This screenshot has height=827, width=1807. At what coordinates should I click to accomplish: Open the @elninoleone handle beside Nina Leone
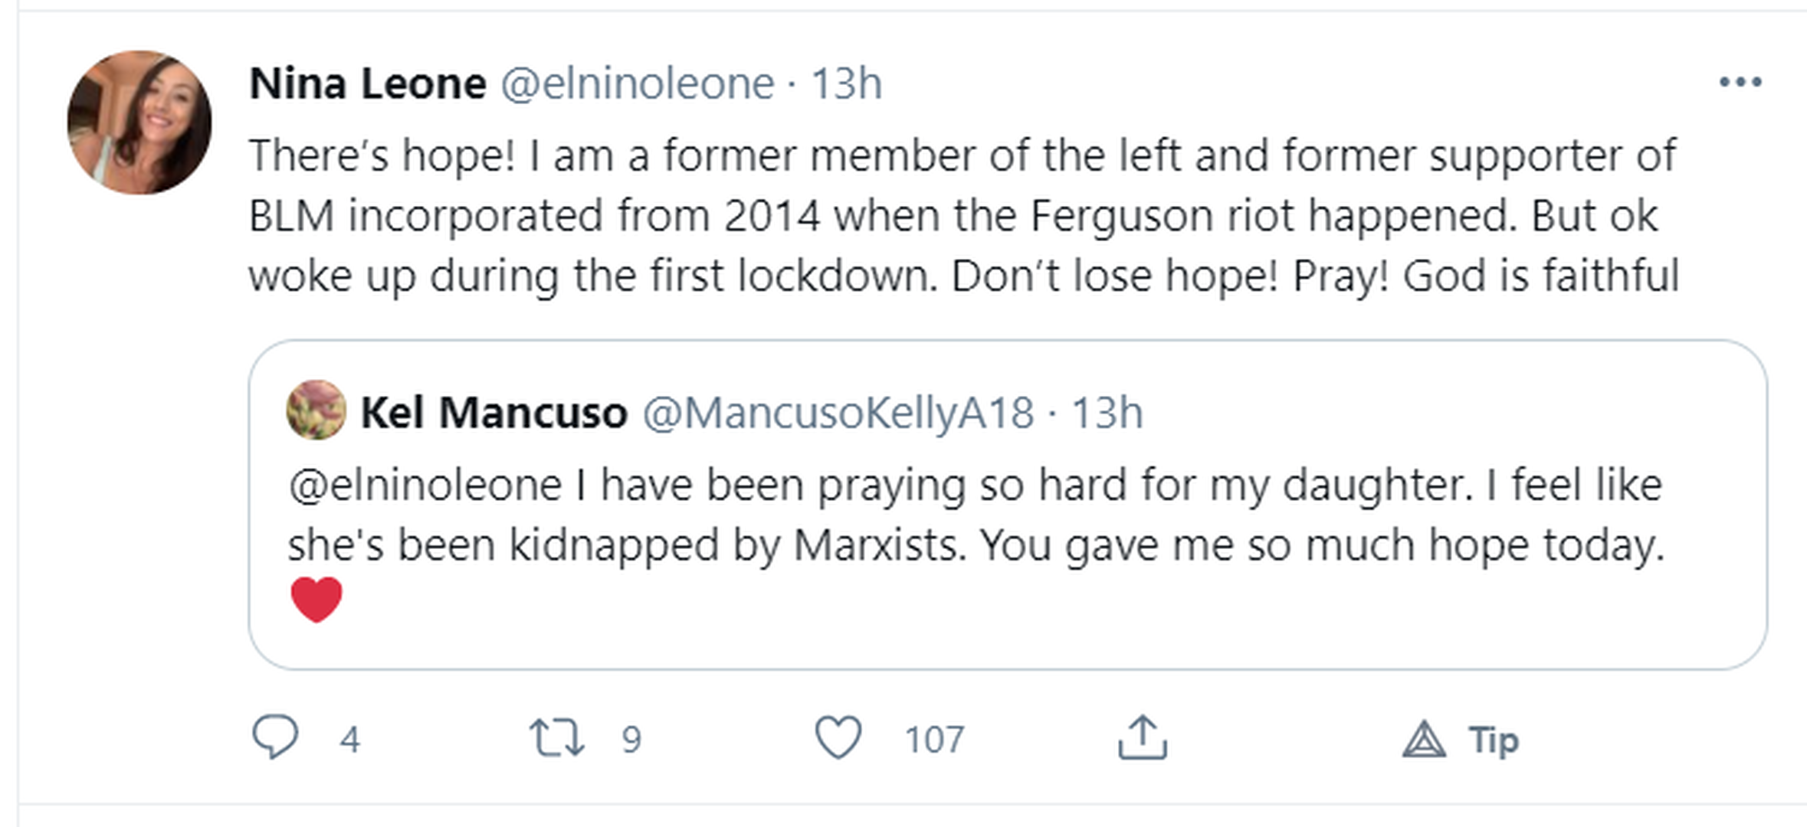638,83
